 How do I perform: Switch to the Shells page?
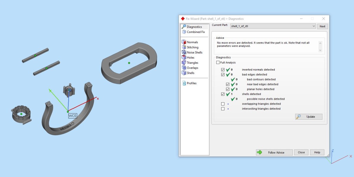190,73
